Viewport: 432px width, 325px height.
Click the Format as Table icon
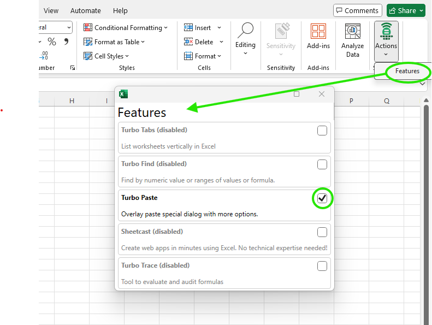[x=88, y=42]
